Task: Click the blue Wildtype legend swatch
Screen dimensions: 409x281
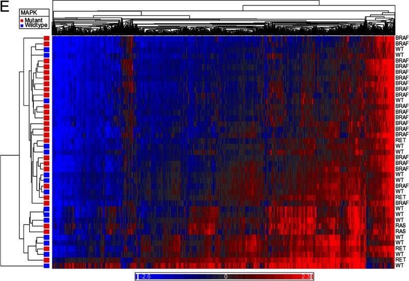Action: [22, 25]
